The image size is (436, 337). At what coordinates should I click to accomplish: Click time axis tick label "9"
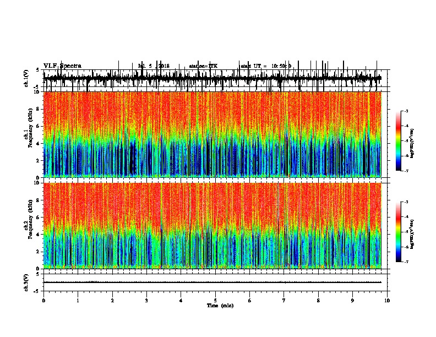(352, 301)
